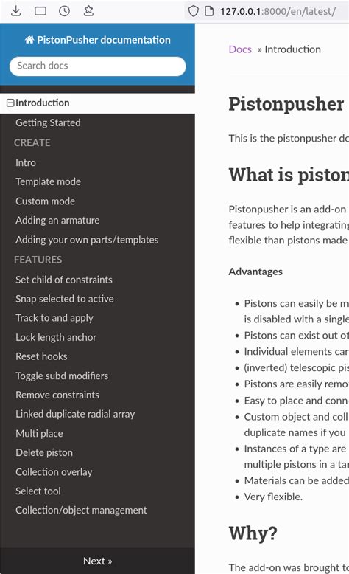Open Toggle subd modifiers page
The width and height of the screenshot is (349, 574).
pyautogui.click(x=62, y=376)
